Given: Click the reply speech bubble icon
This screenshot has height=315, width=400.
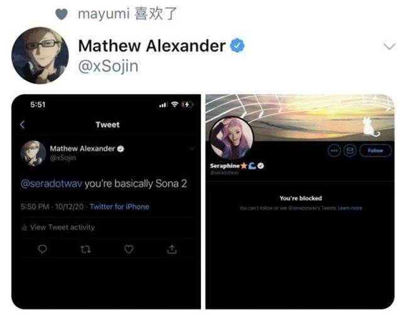Looking at the screenshot, I should tap(42, 249).
